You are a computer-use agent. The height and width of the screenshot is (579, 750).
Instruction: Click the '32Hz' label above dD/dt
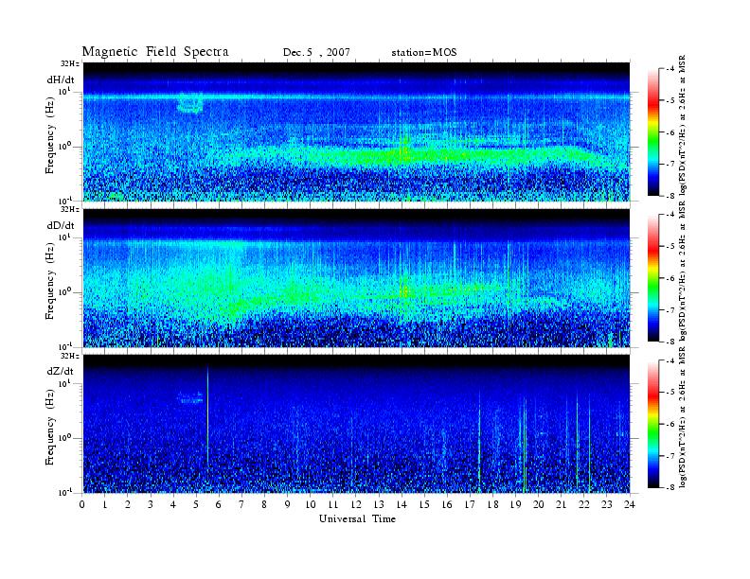70,209
